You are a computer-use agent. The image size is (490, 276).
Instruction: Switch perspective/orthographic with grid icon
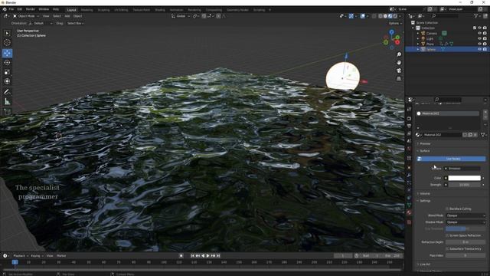pyautogui.click(x=399, y=79)
